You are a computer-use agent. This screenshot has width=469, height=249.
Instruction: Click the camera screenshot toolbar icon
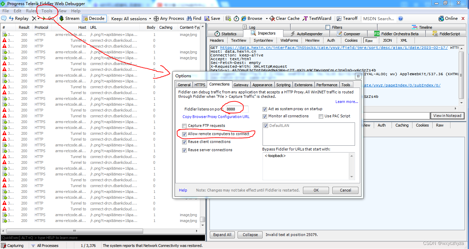pos(228,18)
